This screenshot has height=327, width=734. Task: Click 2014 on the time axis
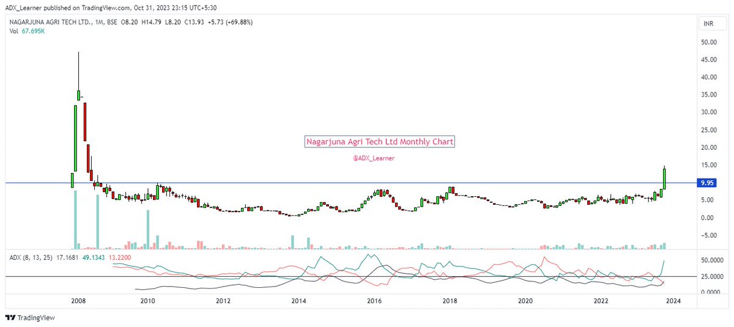coord(298,301)
